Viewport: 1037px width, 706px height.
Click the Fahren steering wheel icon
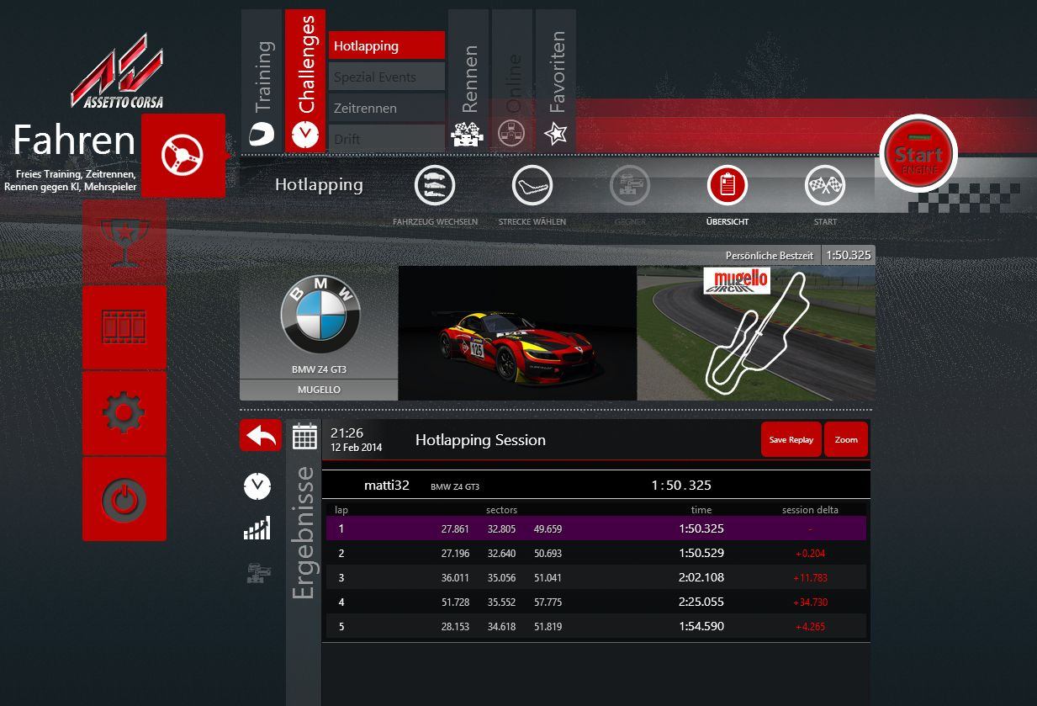coord(183,155)
